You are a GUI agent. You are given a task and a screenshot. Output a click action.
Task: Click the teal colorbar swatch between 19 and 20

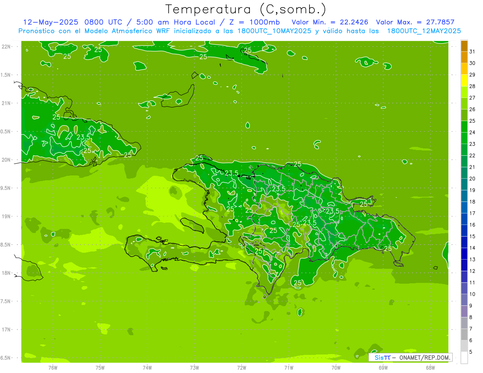(464, 185)
